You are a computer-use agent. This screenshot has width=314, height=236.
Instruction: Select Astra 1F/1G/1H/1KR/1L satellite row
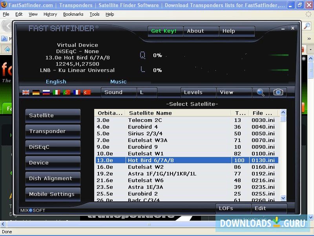pos(186,173)
